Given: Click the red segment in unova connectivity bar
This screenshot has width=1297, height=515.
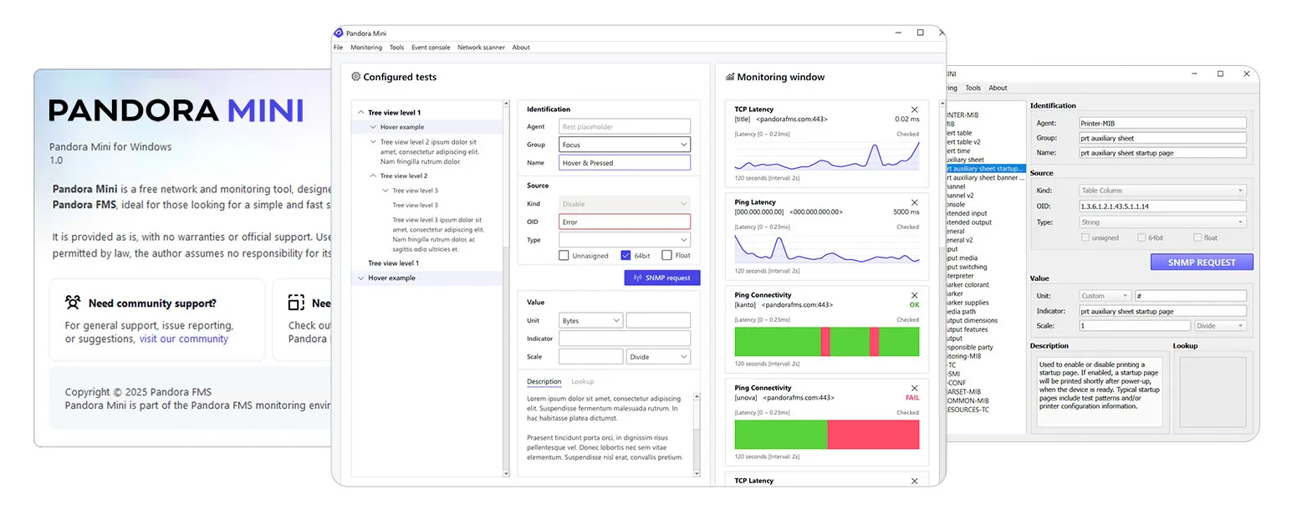Looking at the screenshot, I should (x=873, y=435).
